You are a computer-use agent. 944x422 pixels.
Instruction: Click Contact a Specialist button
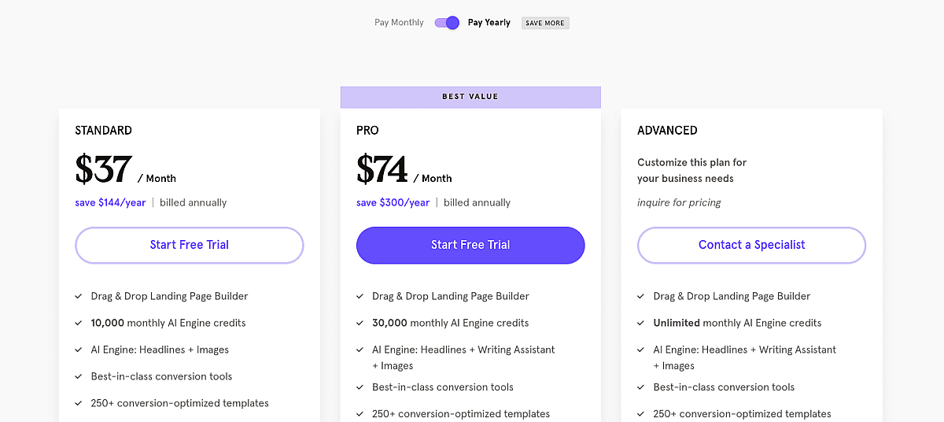tap(751, 245)
